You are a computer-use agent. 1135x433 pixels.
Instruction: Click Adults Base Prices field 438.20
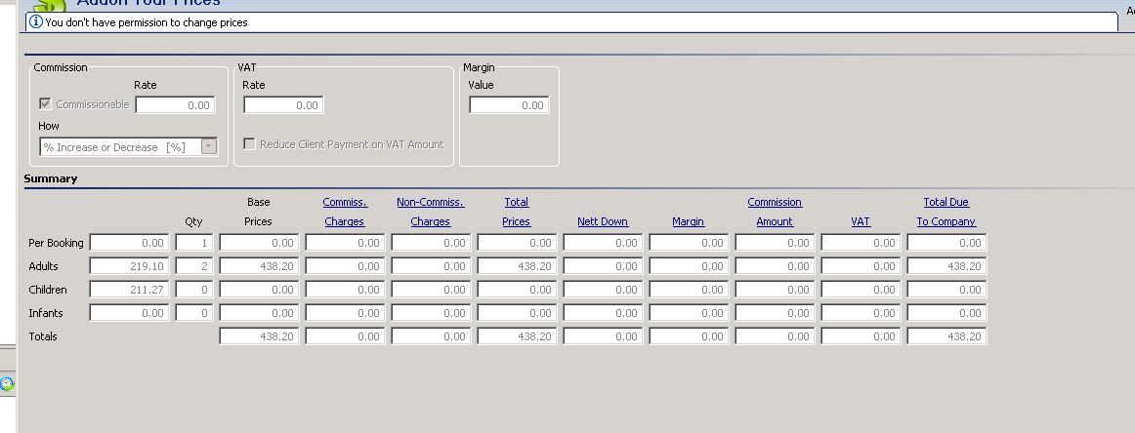259,266
